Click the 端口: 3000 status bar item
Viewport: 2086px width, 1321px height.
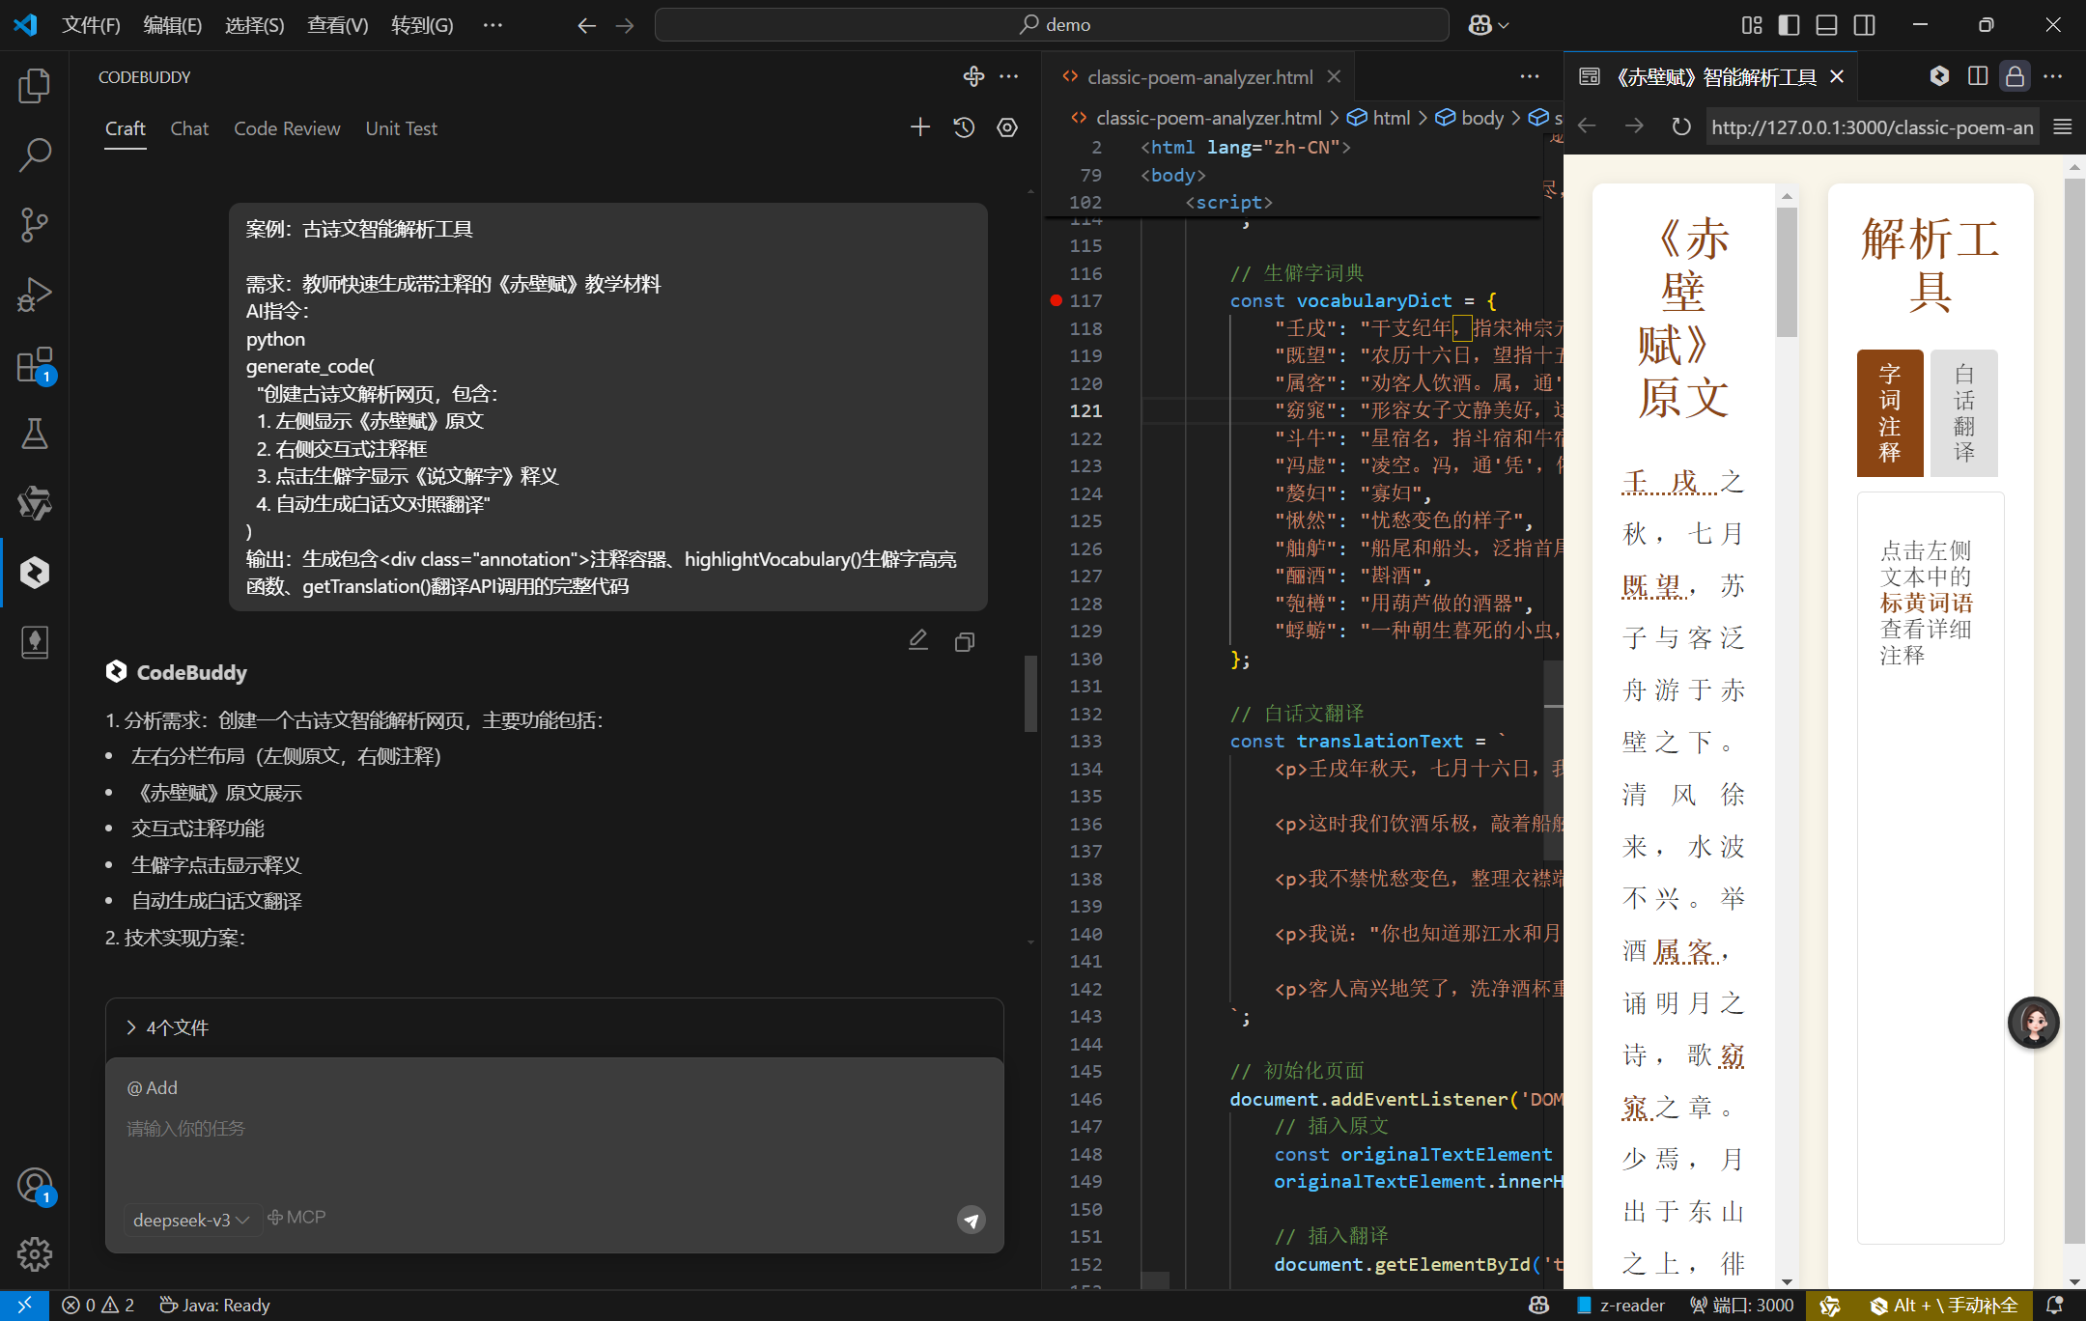pos(1741,1306)
